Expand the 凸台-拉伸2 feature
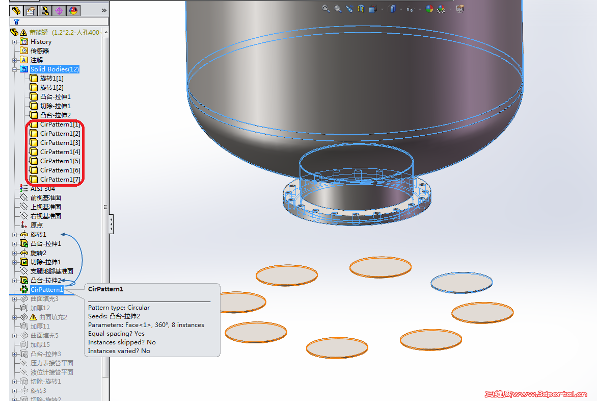Screen dimensions: 597x401 tap(14, 281)
